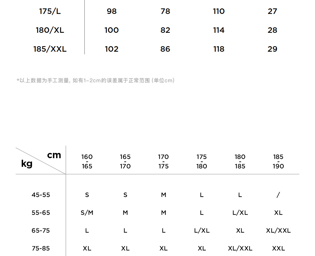Viewport: 315px width, 256px height.
Task: Click the XXL cell in the 75-85 row
Action: tap(278, 248)
